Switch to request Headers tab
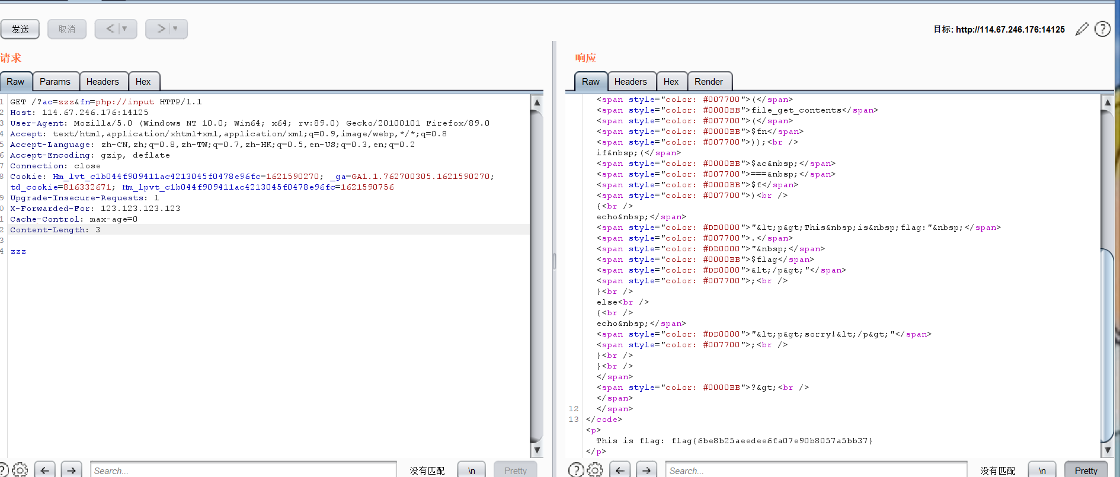 pyautogui.click(x=103, y=82)
